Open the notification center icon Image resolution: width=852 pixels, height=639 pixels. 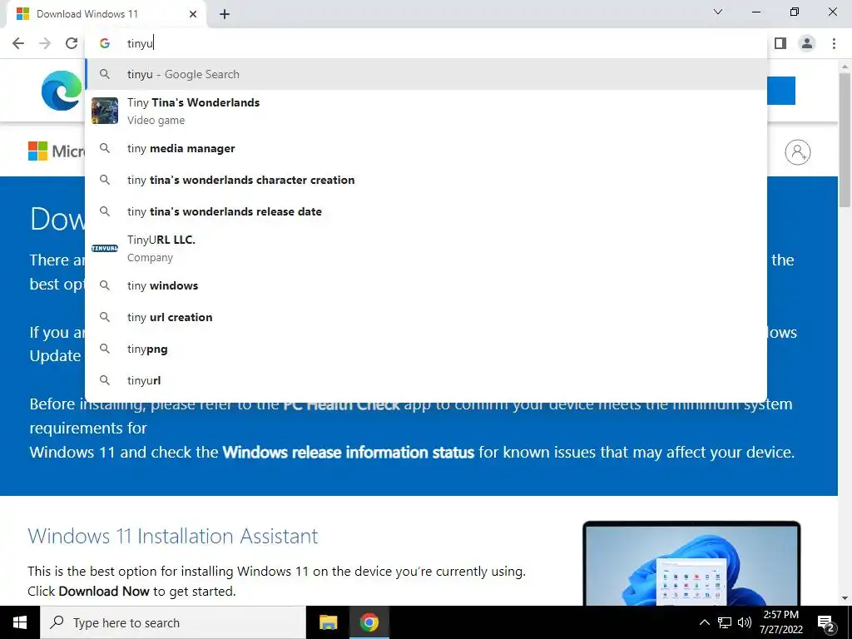coord(826,623)
